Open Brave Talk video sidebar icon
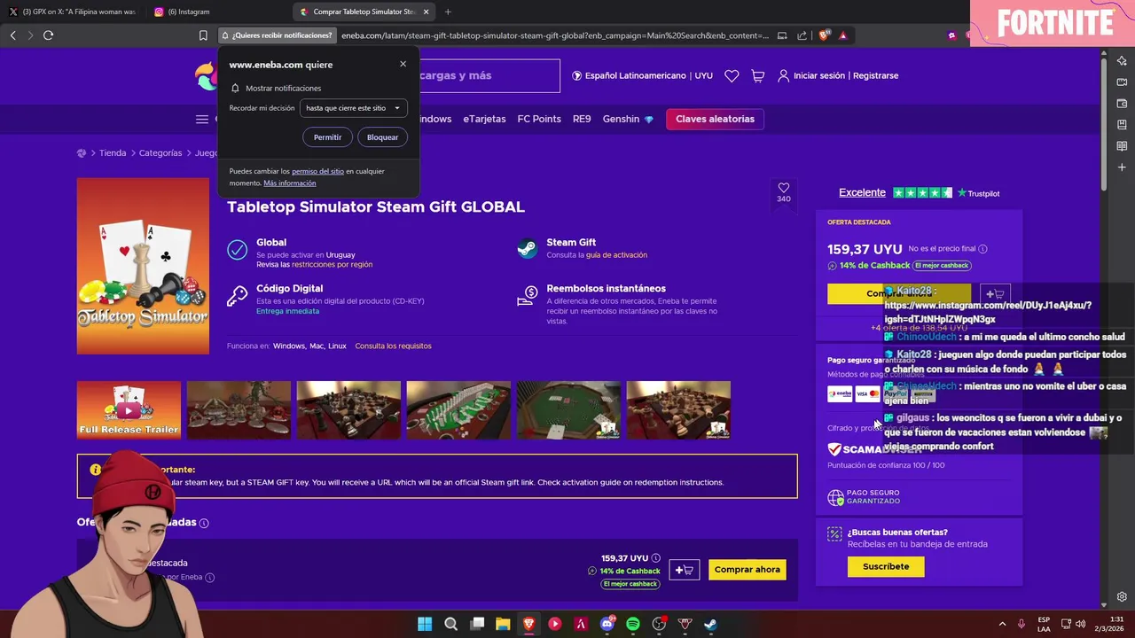Viewport: 1135px width, 638px height. [1122, 82]
